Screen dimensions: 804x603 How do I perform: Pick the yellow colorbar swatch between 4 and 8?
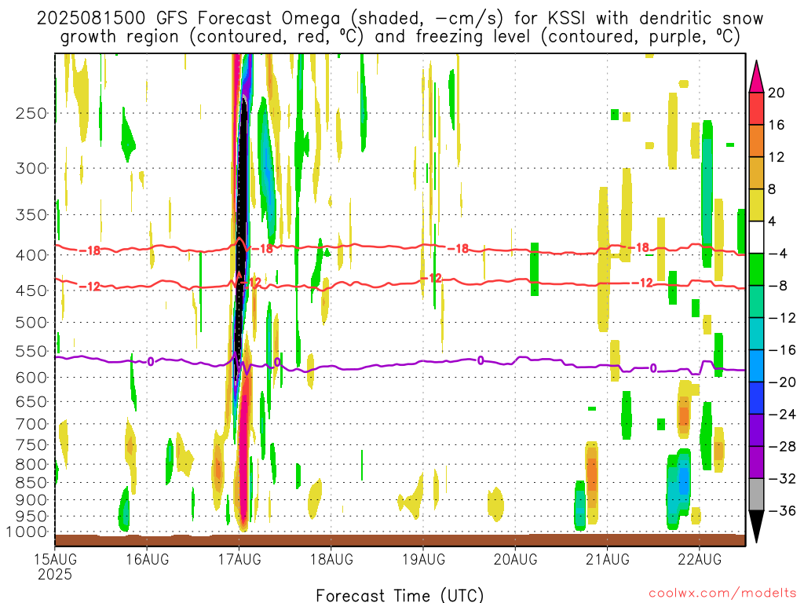click(756, 206)
